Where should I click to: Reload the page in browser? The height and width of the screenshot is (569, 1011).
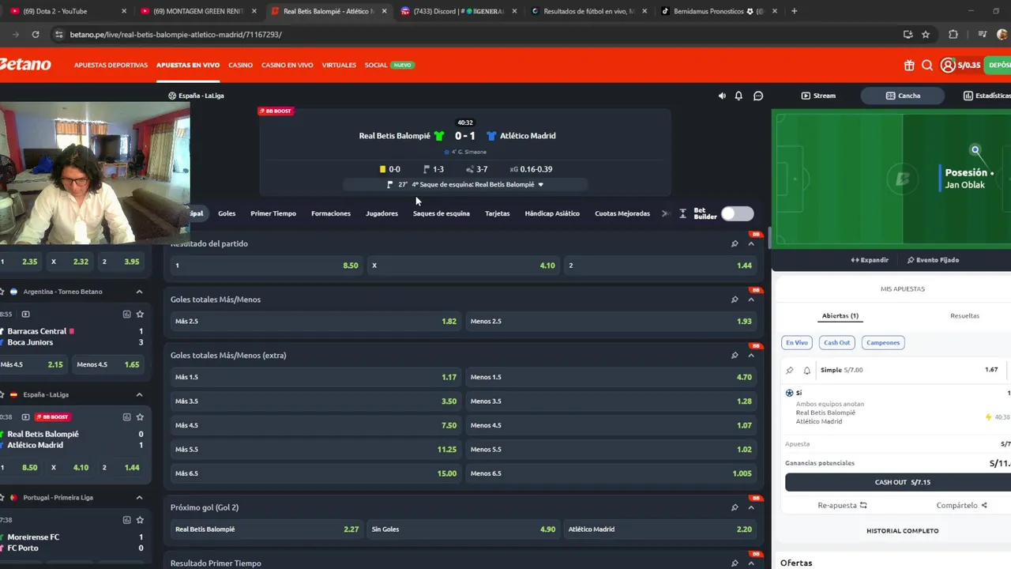(x=36, y=35)
